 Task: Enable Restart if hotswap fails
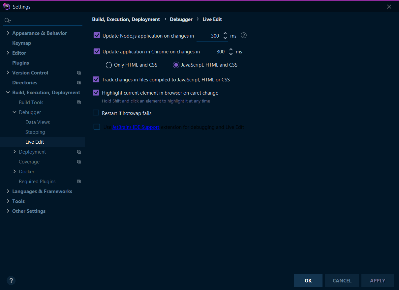pos(96,113)
